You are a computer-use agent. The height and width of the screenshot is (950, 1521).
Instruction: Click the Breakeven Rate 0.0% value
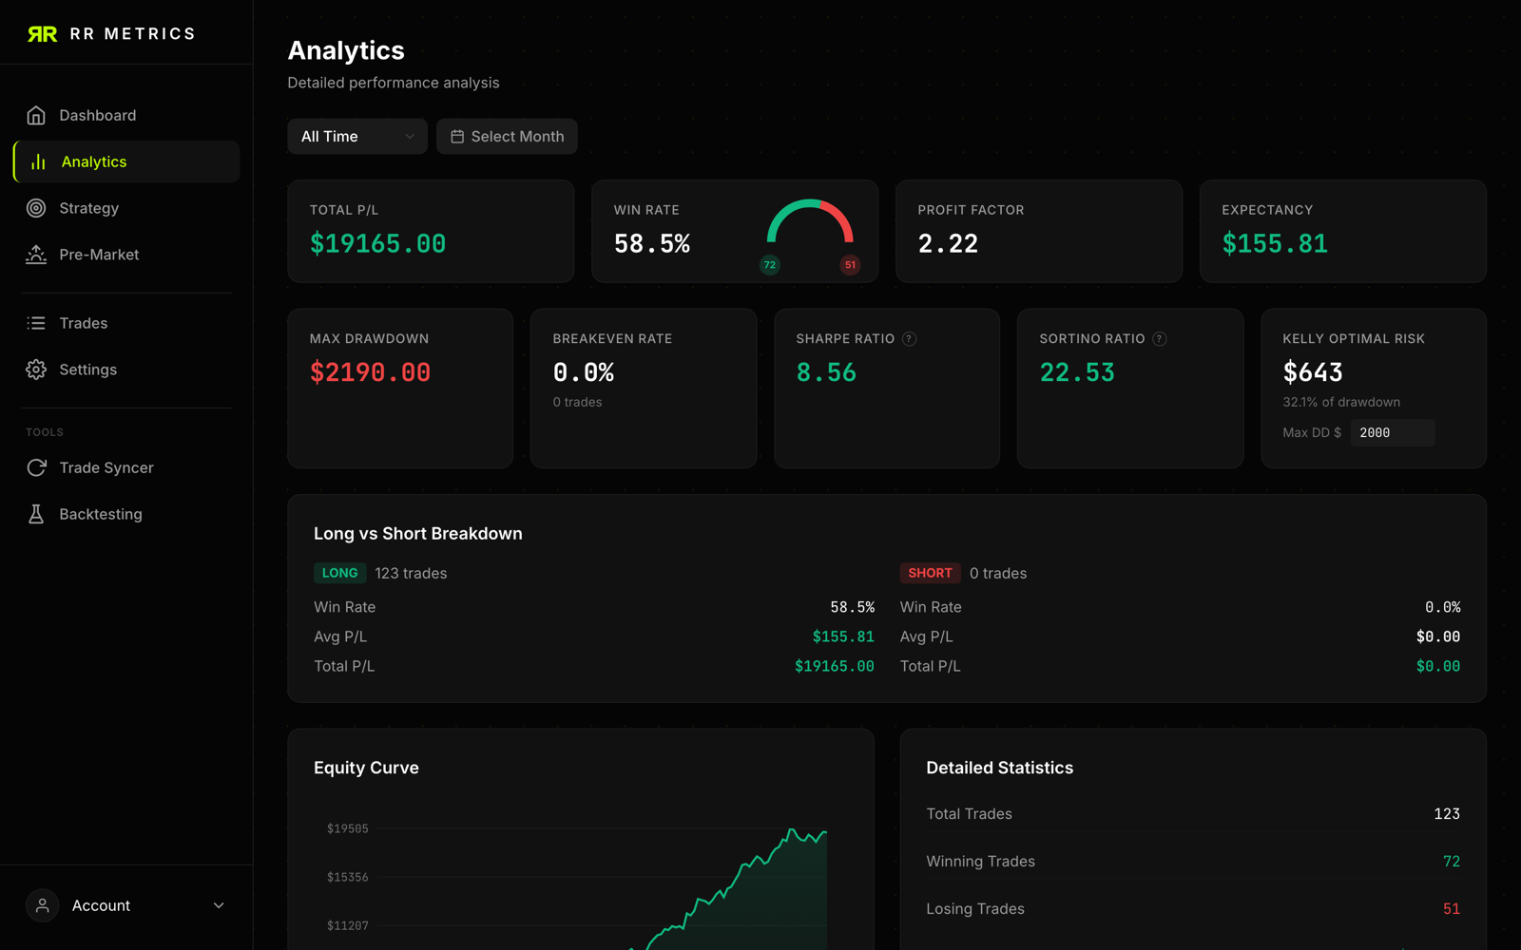click(584, 372)
